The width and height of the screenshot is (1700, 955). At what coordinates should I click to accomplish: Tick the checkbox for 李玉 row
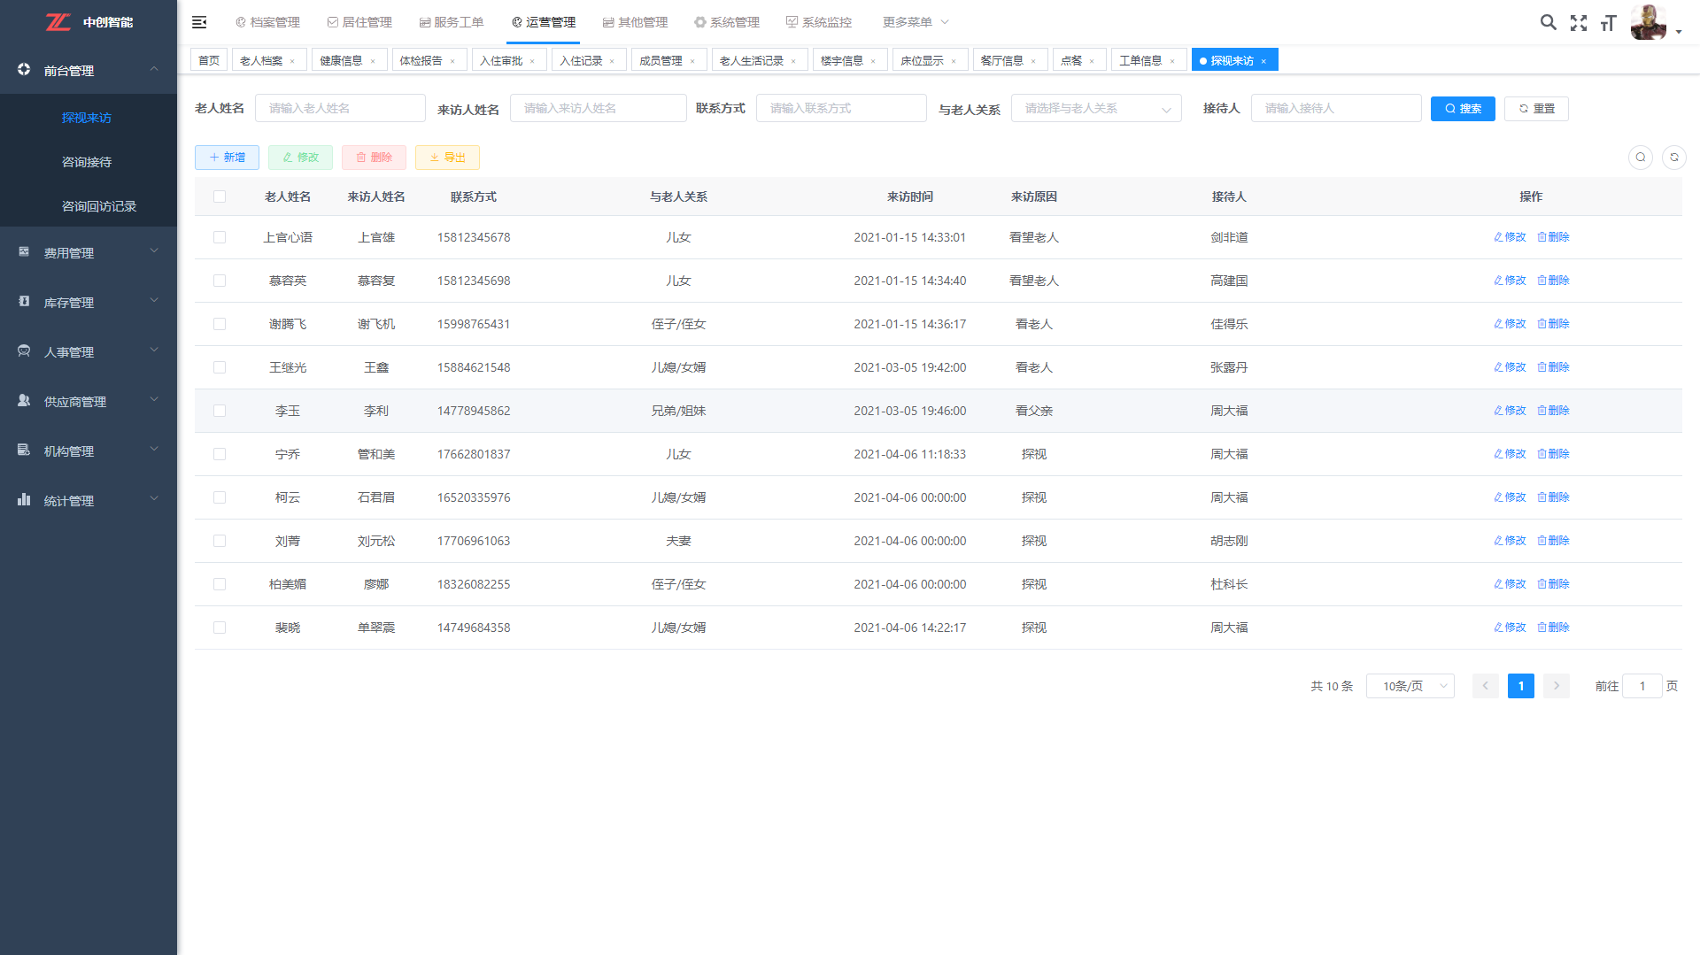(x=220, y=411)
